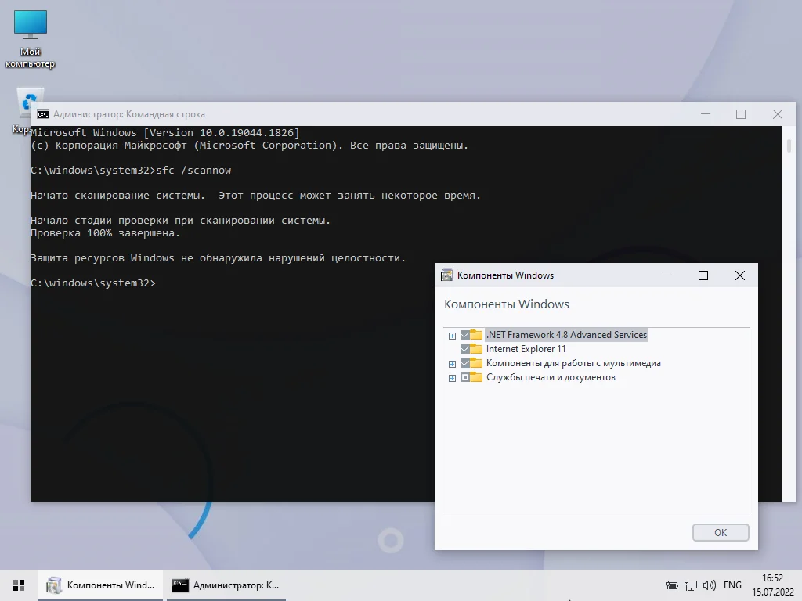This screenshot has width=802, height=601.
Task: Click 'Проверка 100% завершена.' line
Action: (x=106, y=233)
